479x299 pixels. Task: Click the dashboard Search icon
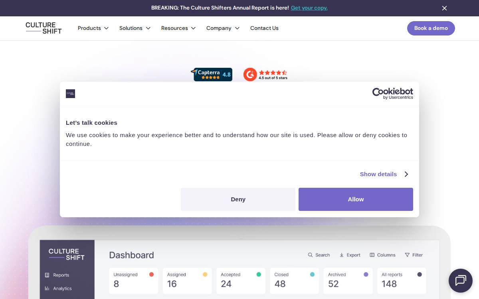point(310,255)
